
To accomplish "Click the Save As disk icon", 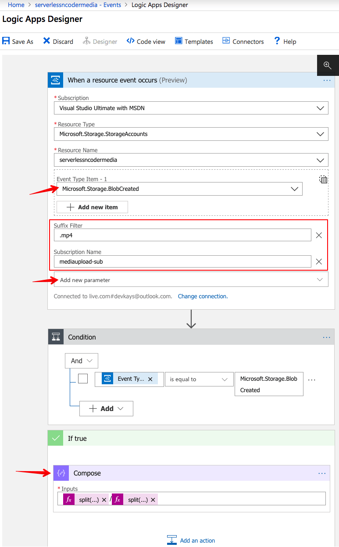I will pos(6,41).
